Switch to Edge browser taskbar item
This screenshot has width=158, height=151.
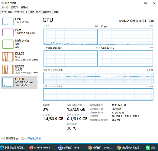pos(12,148)
